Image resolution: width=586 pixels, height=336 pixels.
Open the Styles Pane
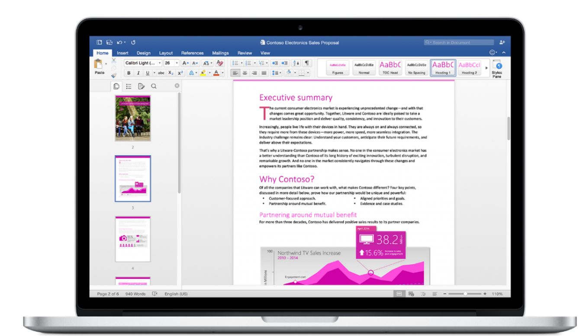[x=497, y=68]
